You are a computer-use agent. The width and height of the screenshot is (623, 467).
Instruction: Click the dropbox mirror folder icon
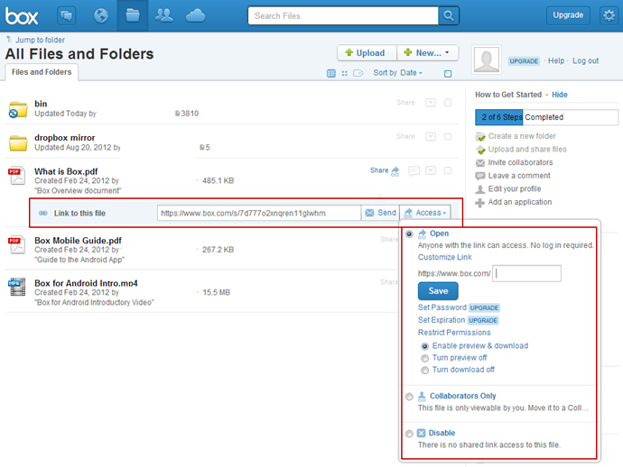click(x=18, y=142)
